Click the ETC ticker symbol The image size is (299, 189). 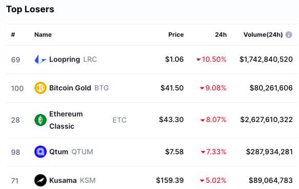(x=119, y=120)
